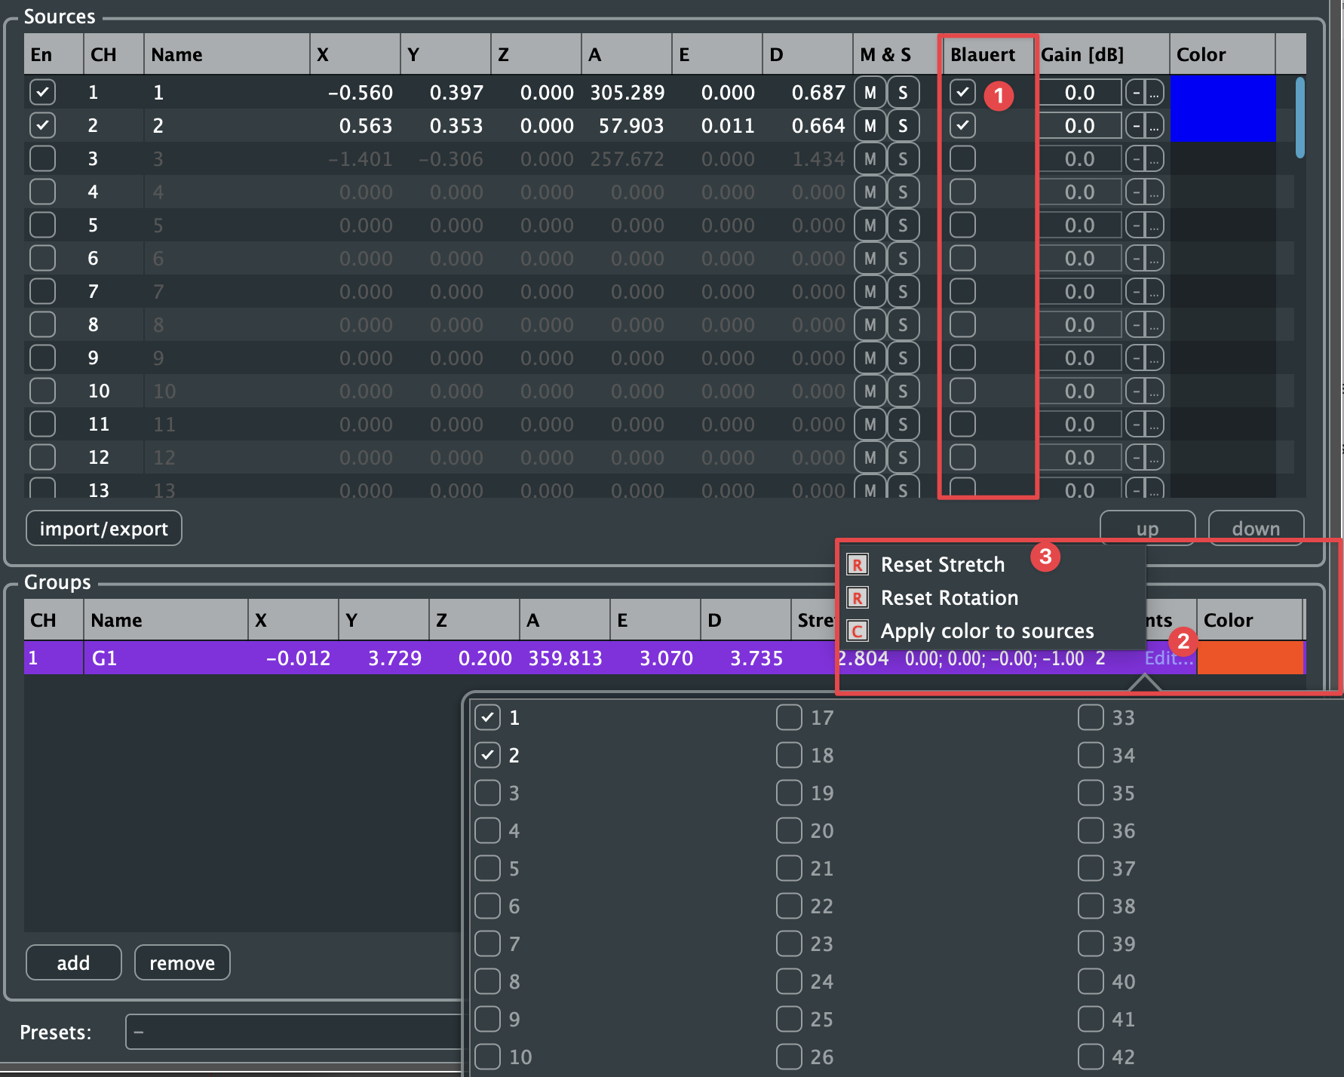This screenshot has width=1344, height=1077.
Task: Open gain options (…) for source 2
Action: [1155, 126]
